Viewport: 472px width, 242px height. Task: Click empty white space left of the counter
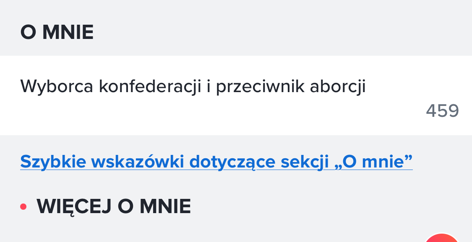[210, 112]
